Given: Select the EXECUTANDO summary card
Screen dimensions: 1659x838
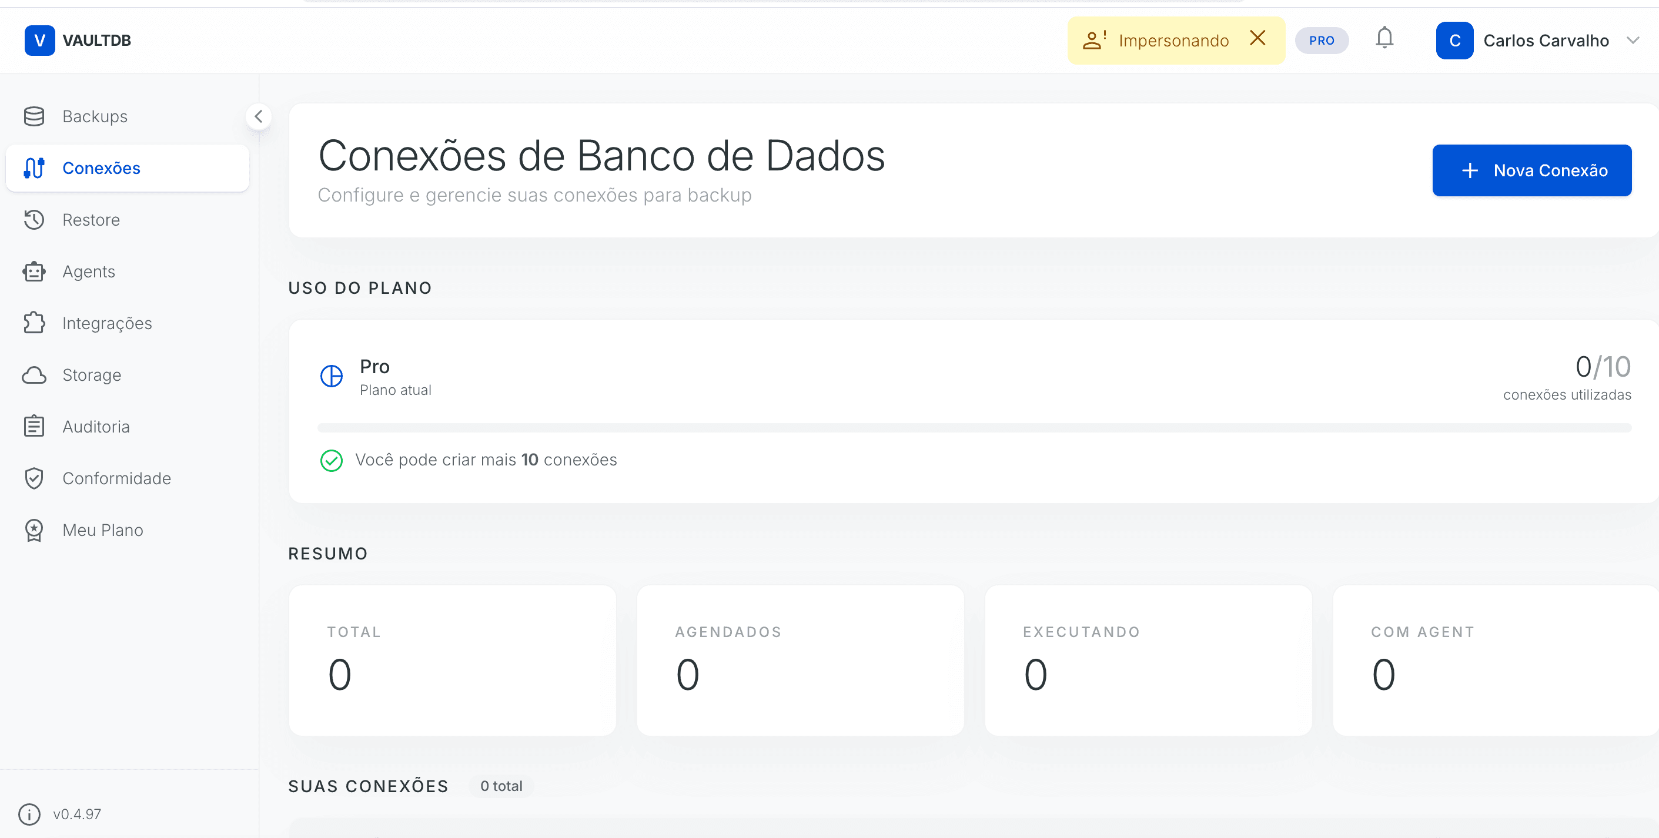Looking at the screenshot, I should [1148, 661].
